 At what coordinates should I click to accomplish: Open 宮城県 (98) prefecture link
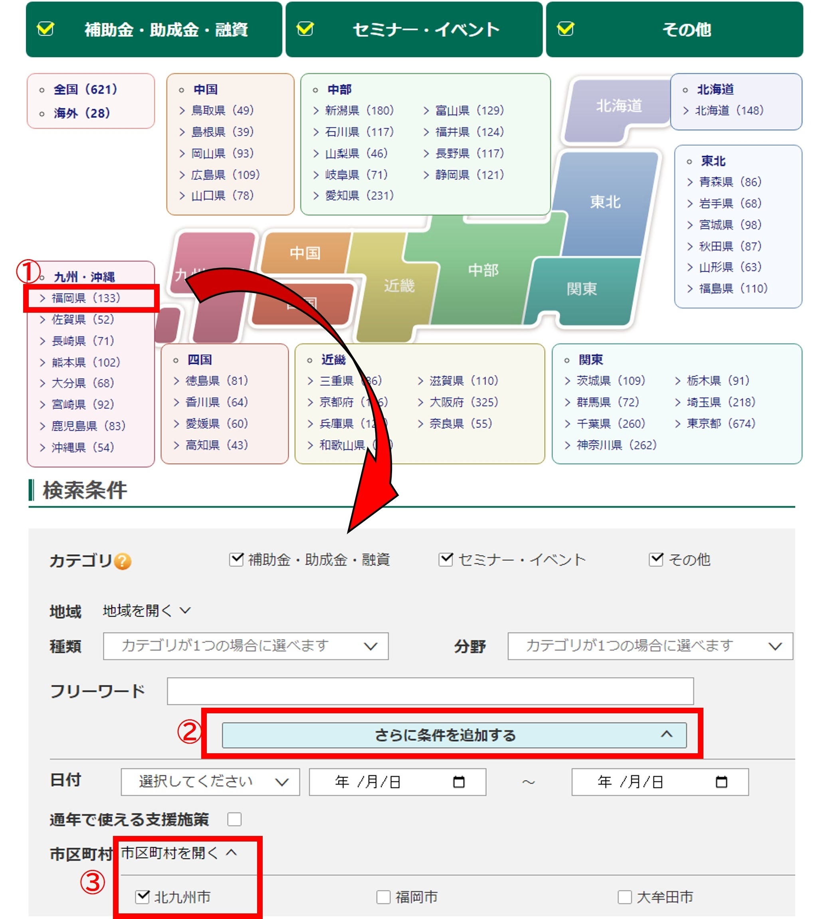[730, 225]
